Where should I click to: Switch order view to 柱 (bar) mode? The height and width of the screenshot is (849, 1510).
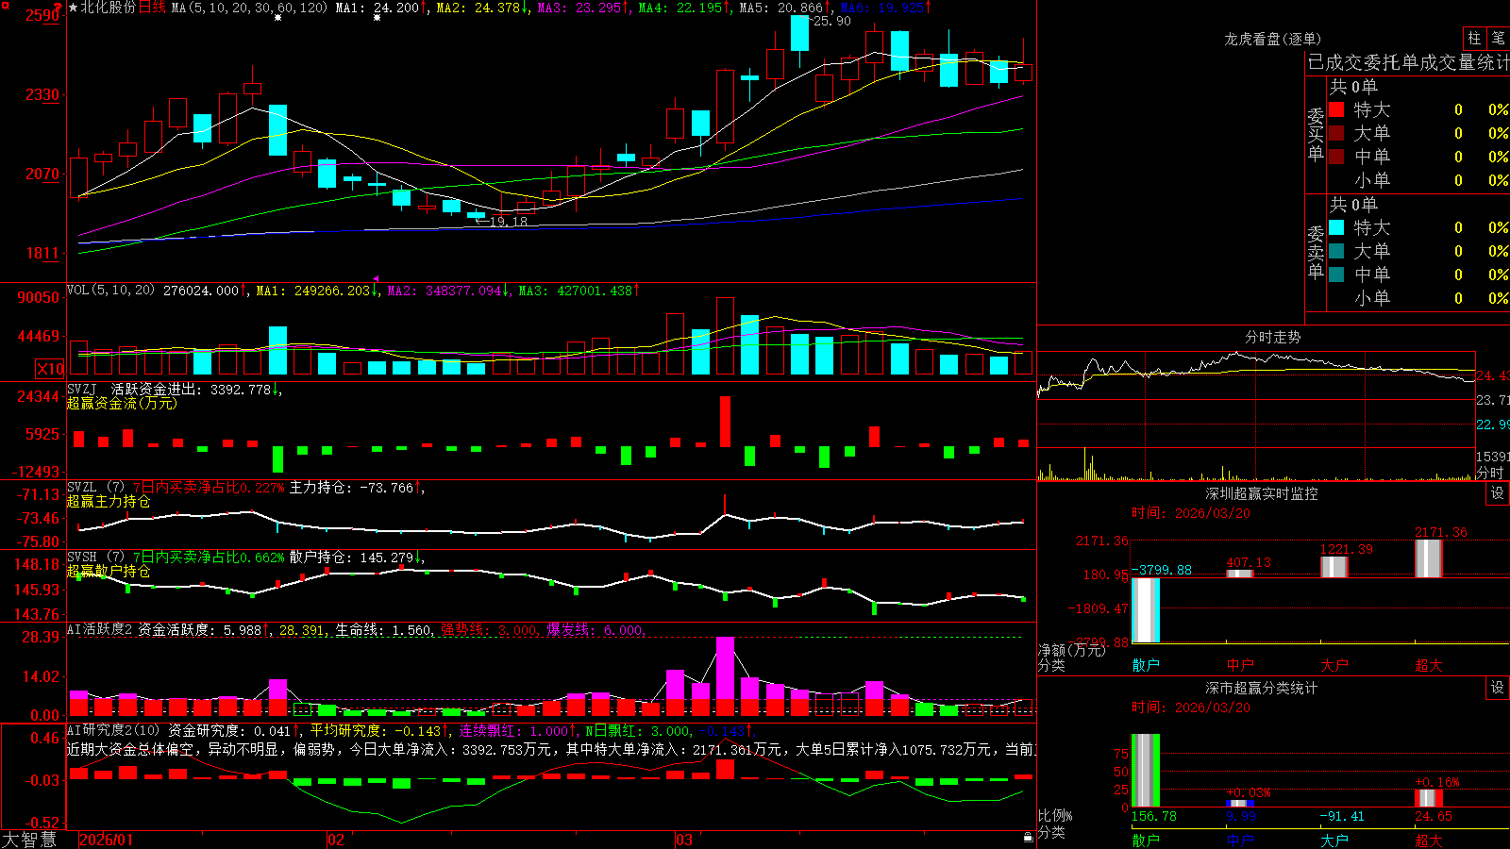pos(1474,38)
